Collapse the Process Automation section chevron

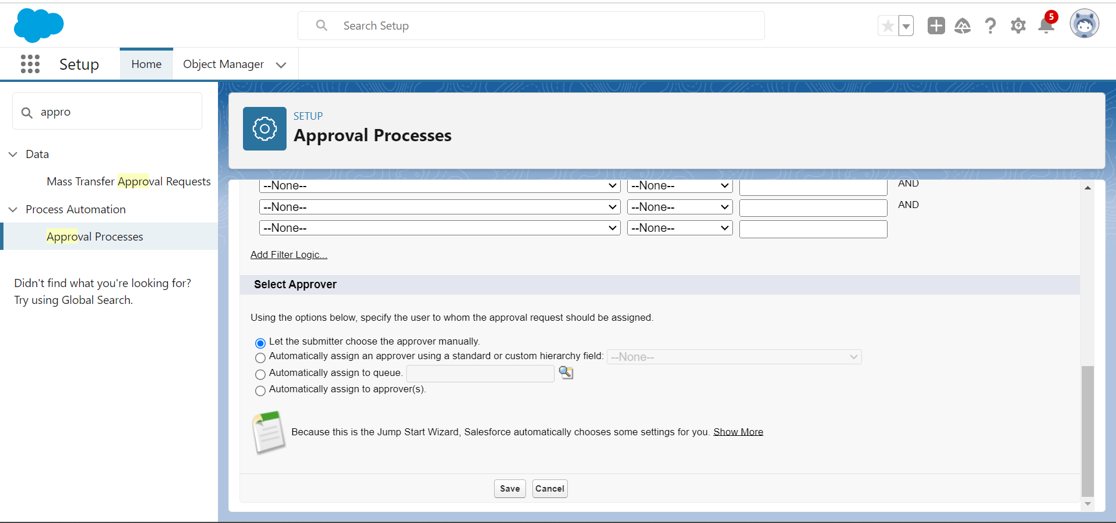(x=13, y=209)
